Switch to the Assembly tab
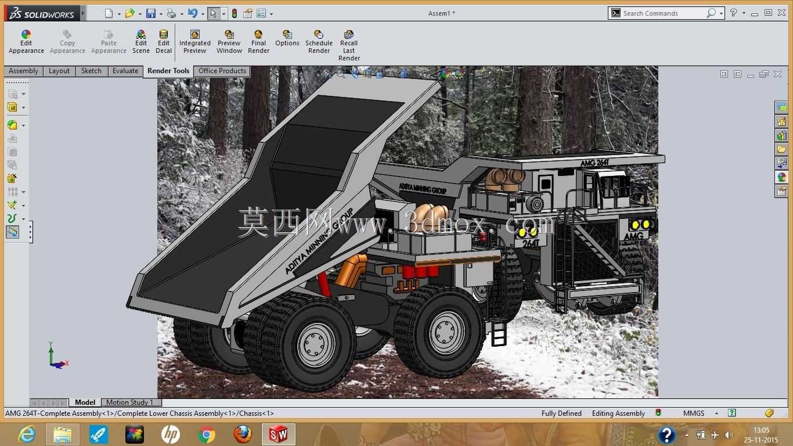Image resolution: width=793 pixels, height=446 pixels. tap(24, 71)
